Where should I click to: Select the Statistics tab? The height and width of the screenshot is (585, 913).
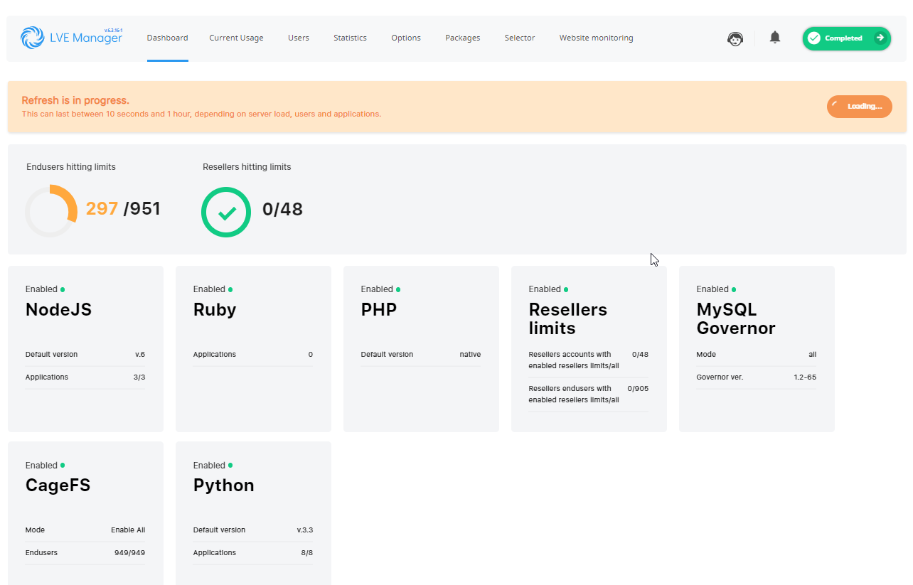(350, 38)
